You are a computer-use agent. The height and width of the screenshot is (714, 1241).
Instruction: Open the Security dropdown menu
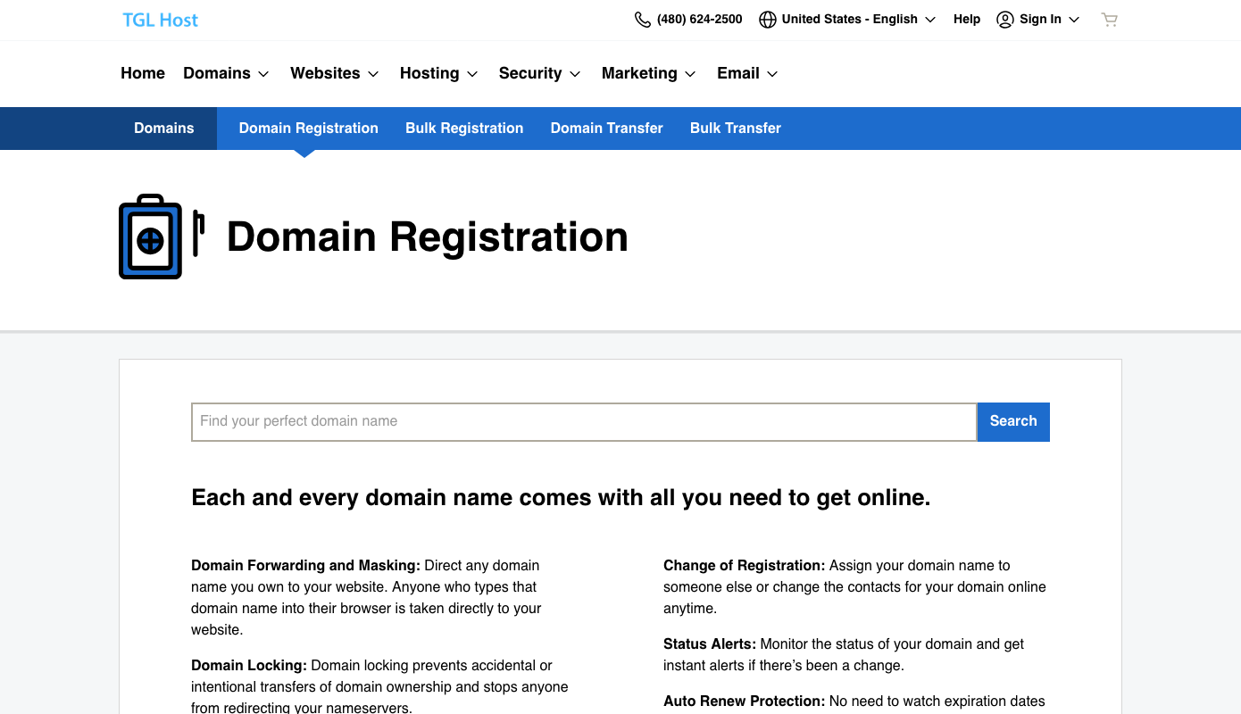coord(539,73)
